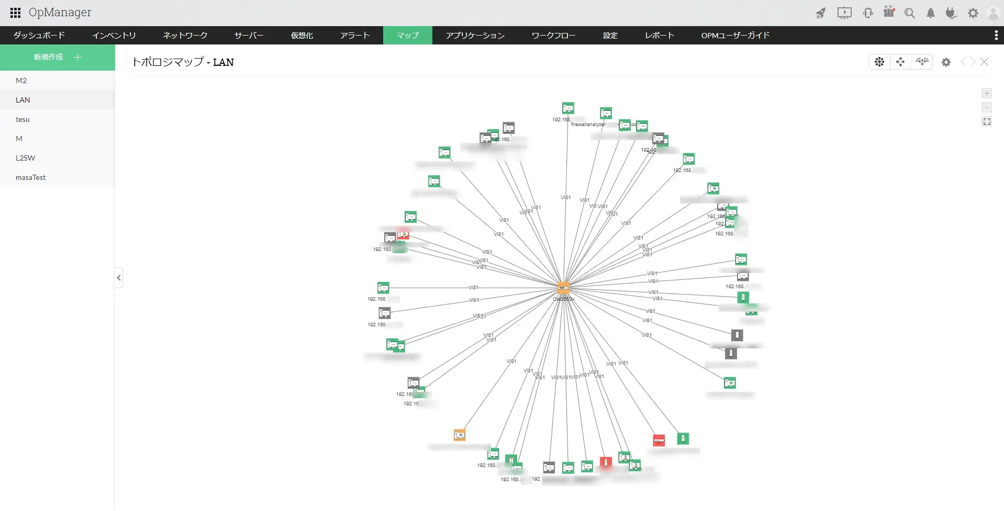Screen dimensions: 1004x511
Task: Select the firewallanalyzer device node
Action: click(x=606, y=113)
